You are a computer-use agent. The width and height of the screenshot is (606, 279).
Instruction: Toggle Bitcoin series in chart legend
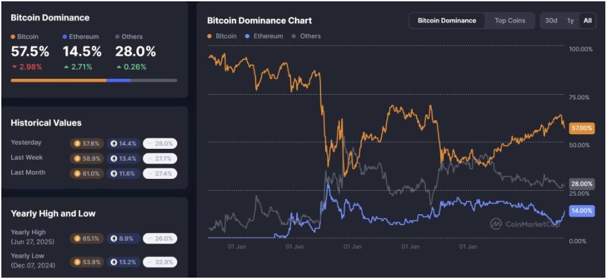pos(222,36)
